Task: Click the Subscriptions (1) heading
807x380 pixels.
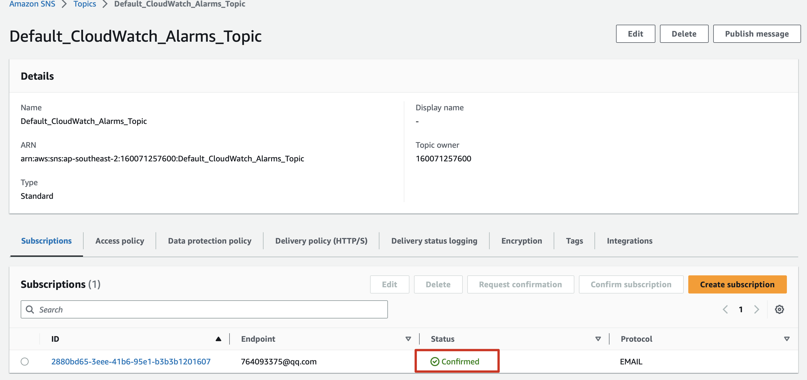Action: tap(60, 284)
